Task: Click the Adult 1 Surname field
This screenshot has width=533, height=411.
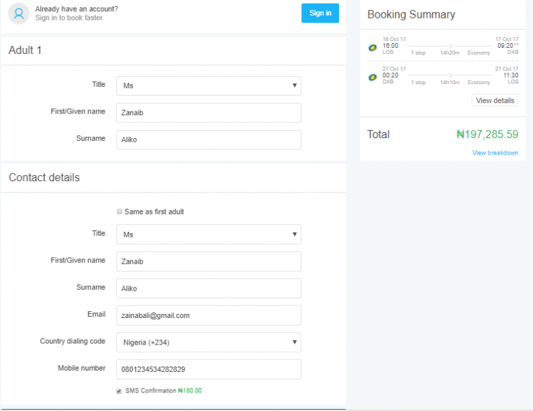Action: pyautogui.click(x=208, y=140)
